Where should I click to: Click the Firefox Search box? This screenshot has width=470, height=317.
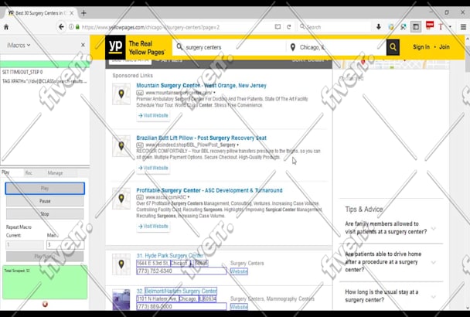click(334, 27)
